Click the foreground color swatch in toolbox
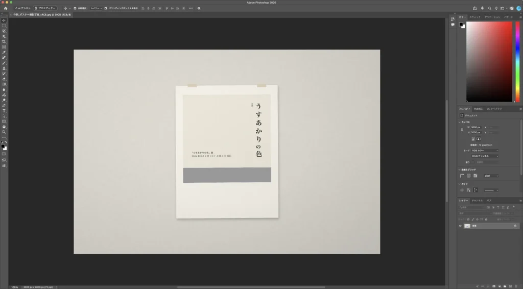523x289 pixels. (3, 147)
